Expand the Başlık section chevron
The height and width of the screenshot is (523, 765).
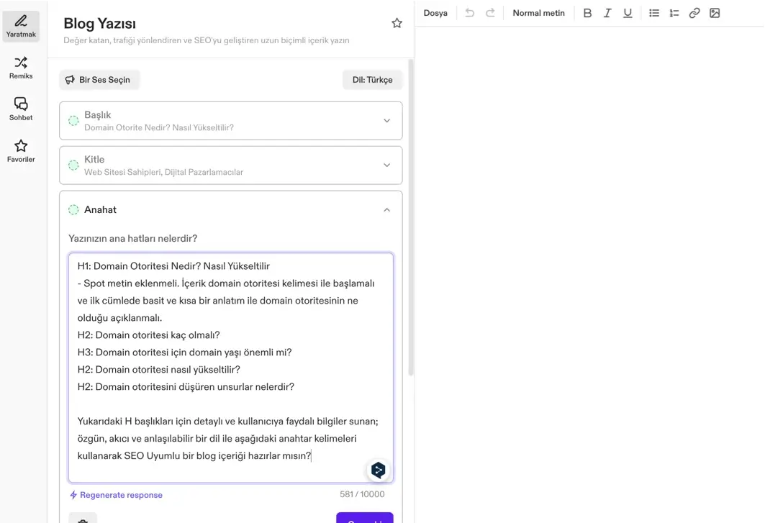(386, 121)
